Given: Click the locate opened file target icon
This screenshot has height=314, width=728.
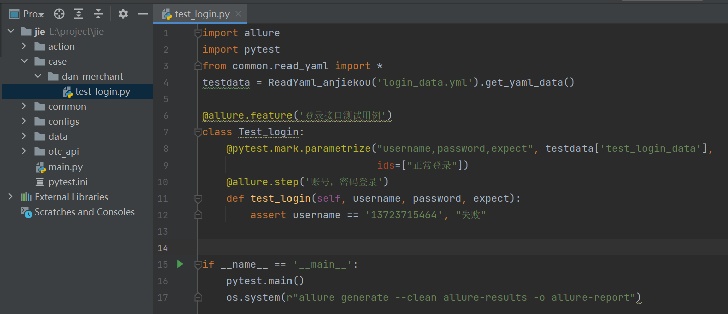Looking at the screenshot, I should pos(59,14).
